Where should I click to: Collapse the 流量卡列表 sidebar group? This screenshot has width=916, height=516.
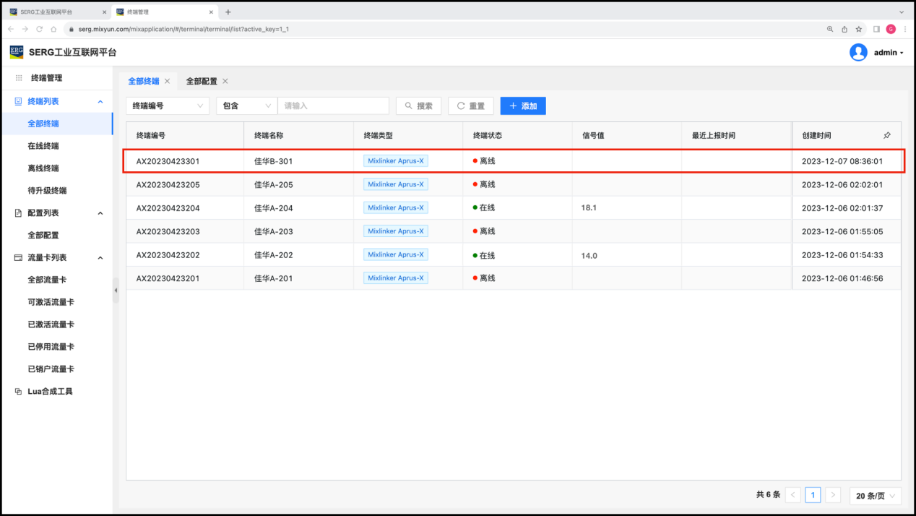tap(100, 258)
